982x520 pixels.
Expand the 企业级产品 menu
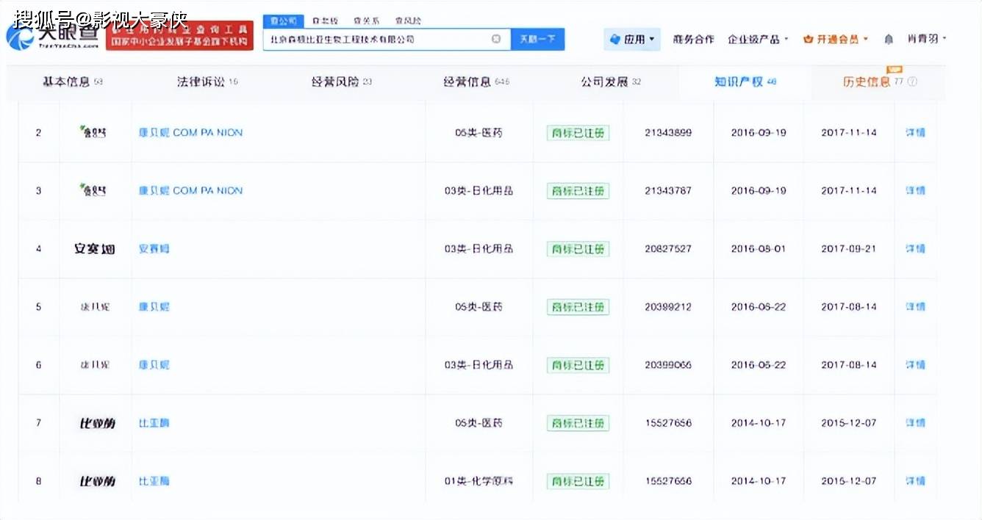(x=758, y=39)
